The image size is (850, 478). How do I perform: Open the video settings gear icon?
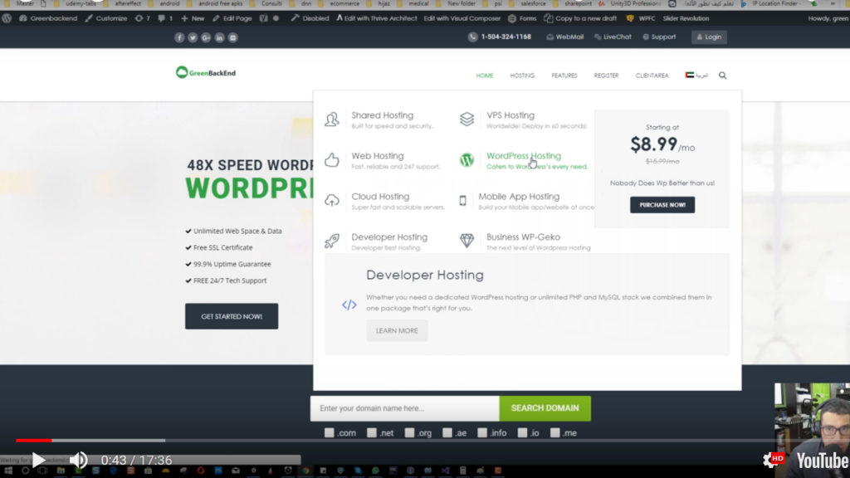tap(769, 461)
